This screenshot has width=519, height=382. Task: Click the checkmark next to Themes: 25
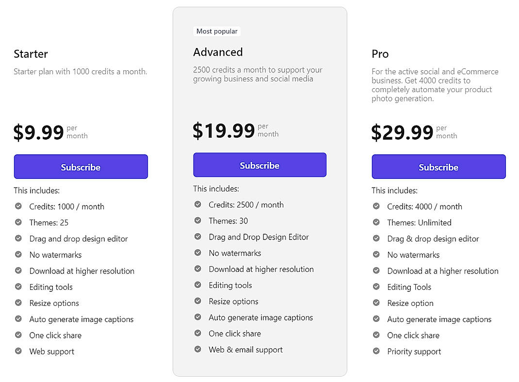click(x=18, y=223)
